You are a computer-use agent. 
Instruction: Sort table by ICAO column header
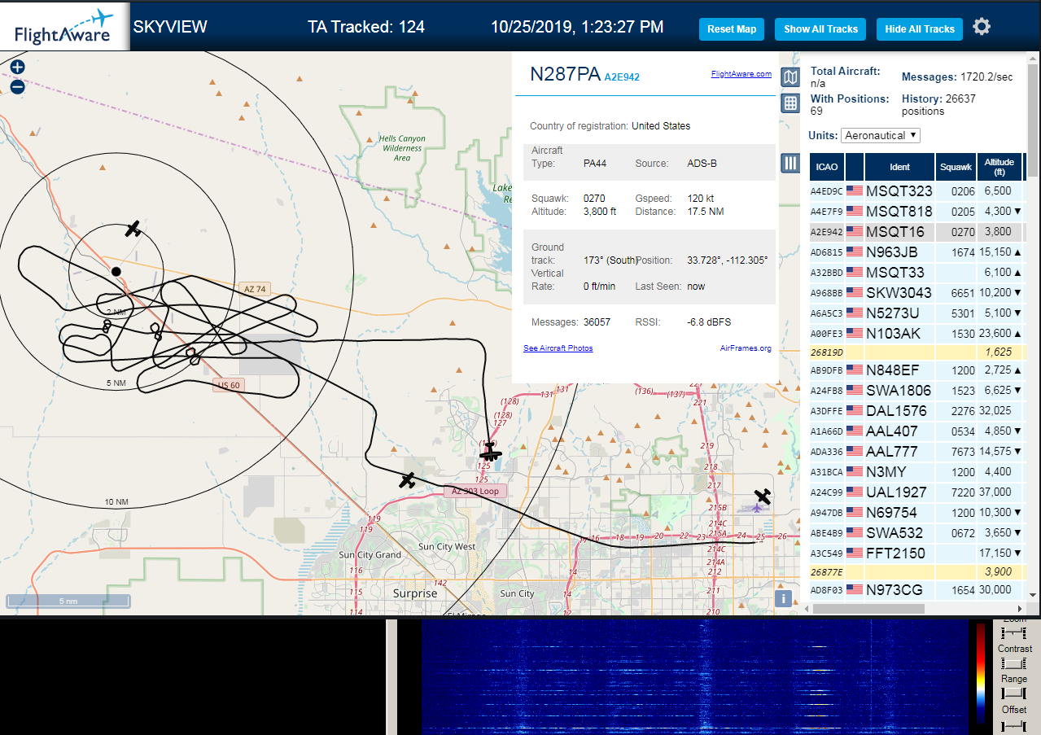[827, 167]
